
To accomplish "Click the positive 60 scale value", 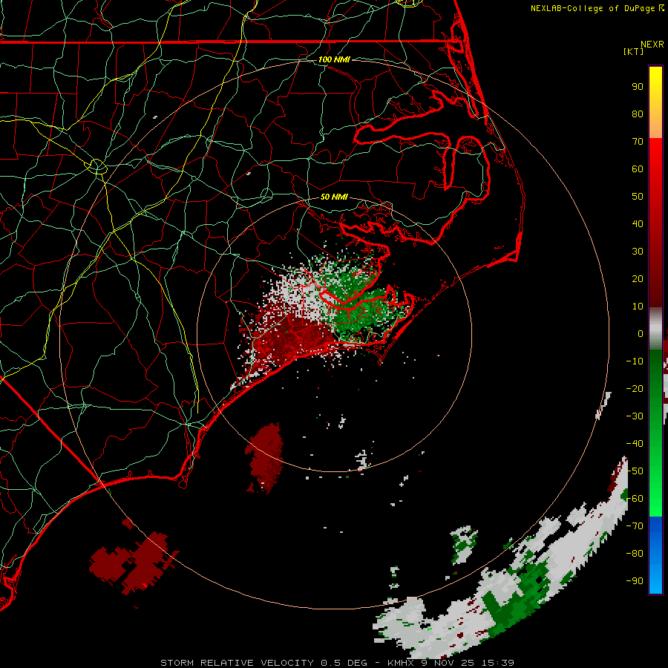I will (638, 169).
